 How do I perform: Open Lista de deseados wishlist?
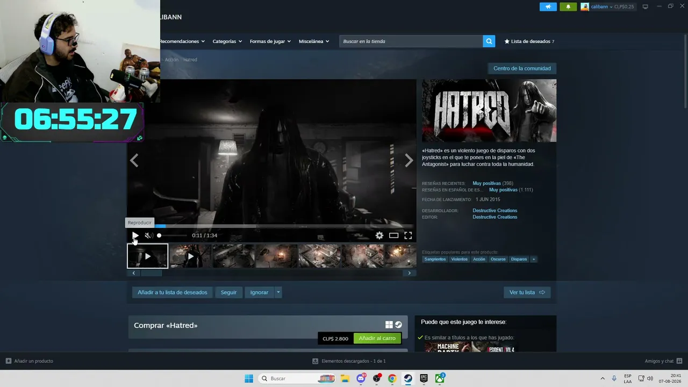click(x=529, y=41)
